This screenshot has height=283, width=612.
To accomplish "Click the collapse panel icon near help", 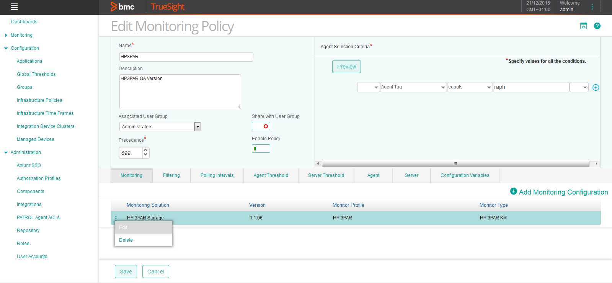I will [583, 26].
